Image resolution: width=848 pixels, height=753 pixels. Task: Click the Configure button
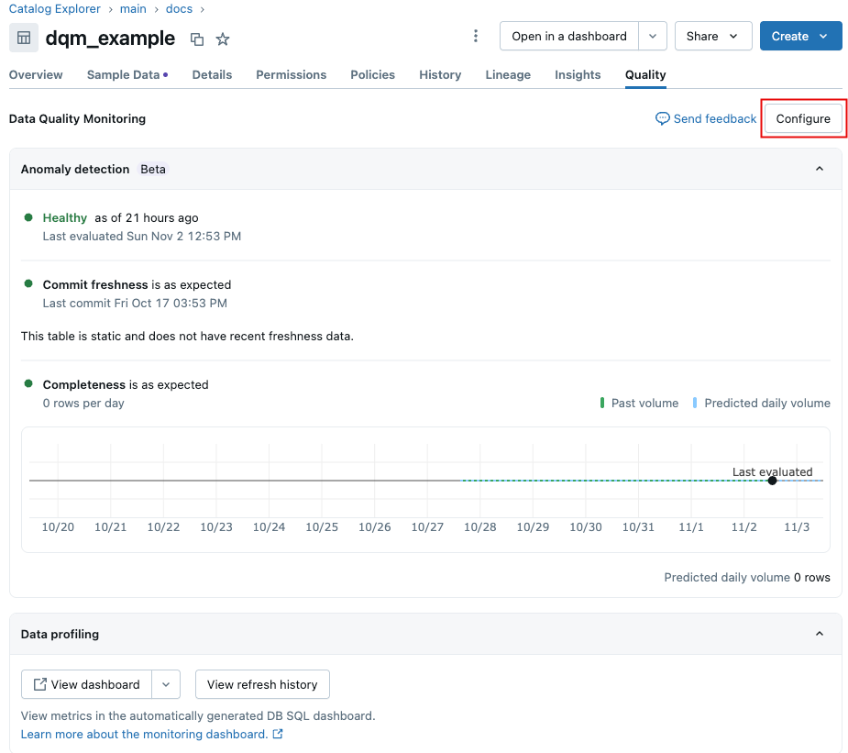click(803, 118)
